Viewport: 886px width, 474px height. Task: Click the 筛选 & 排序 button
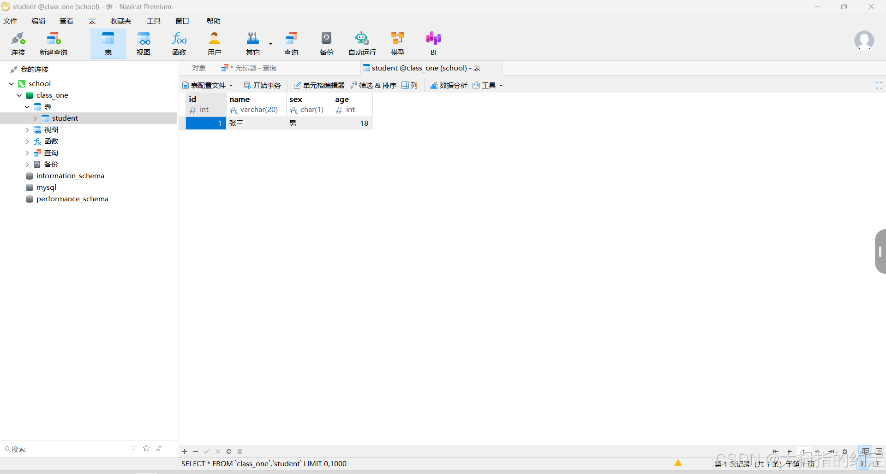pyautogui.click(x=373, y=85)
